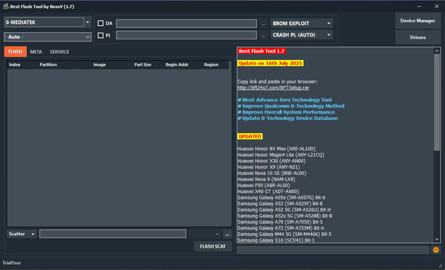Image resolution: width=445 pixels, height=270 pixels.
Task: Click 'Huawei Honor X30 (ANY-AN00)' entry
Action: [x=271, y=161]
